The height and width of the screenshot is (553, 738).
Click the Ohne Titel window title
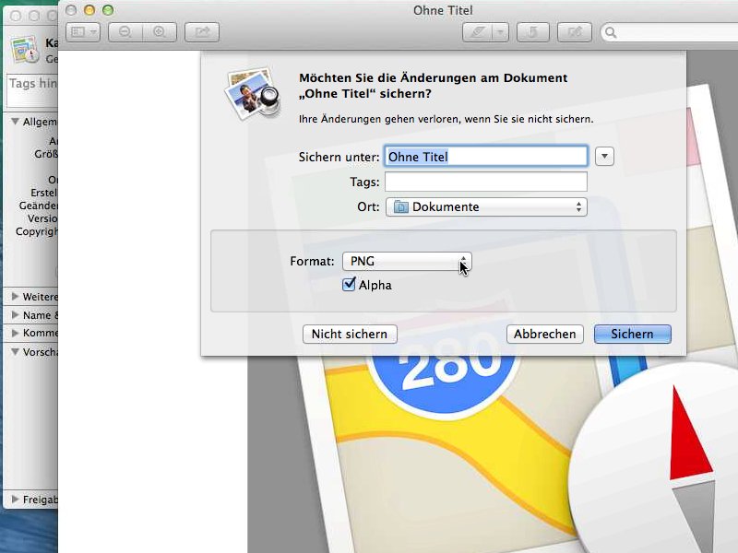(443, 10)
